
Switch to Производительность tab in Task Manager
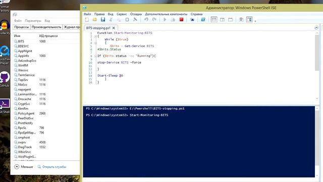pyautogui.click(x=46, y=27)
